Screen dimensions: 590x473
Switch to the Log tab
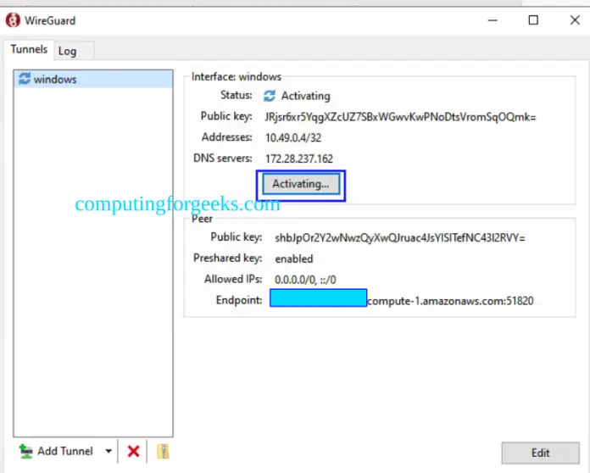[68, 51]
